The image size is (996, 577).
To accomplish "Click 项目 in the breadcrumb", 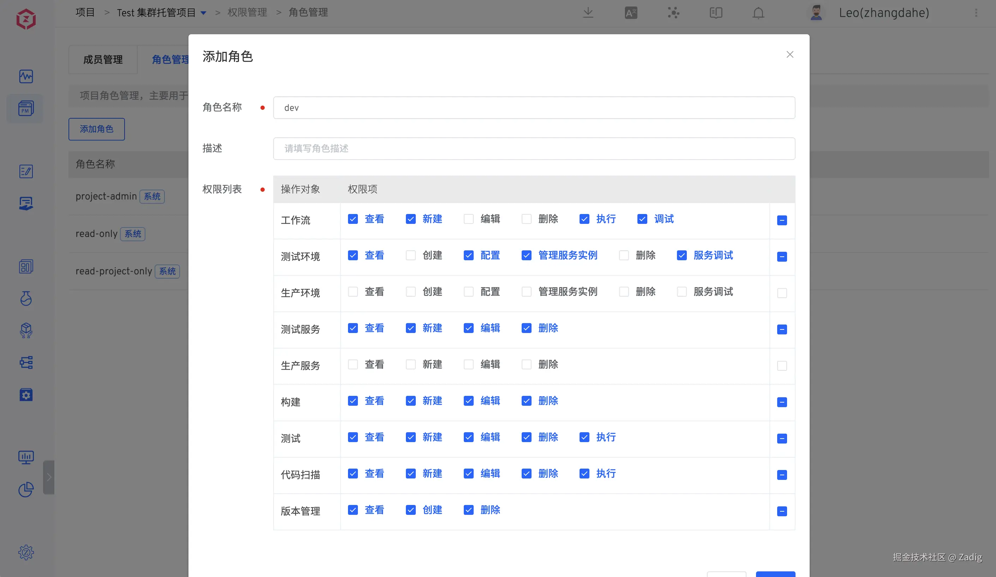I will pos(85,13).
